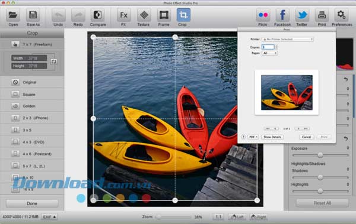Go to the next page in the print preview
356x224 pixels.
pos(298,128)
